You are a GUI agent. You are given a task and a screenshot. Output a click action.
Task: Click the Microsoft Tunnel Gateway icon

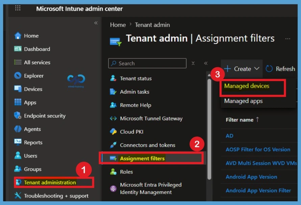(x=113, y=119)
